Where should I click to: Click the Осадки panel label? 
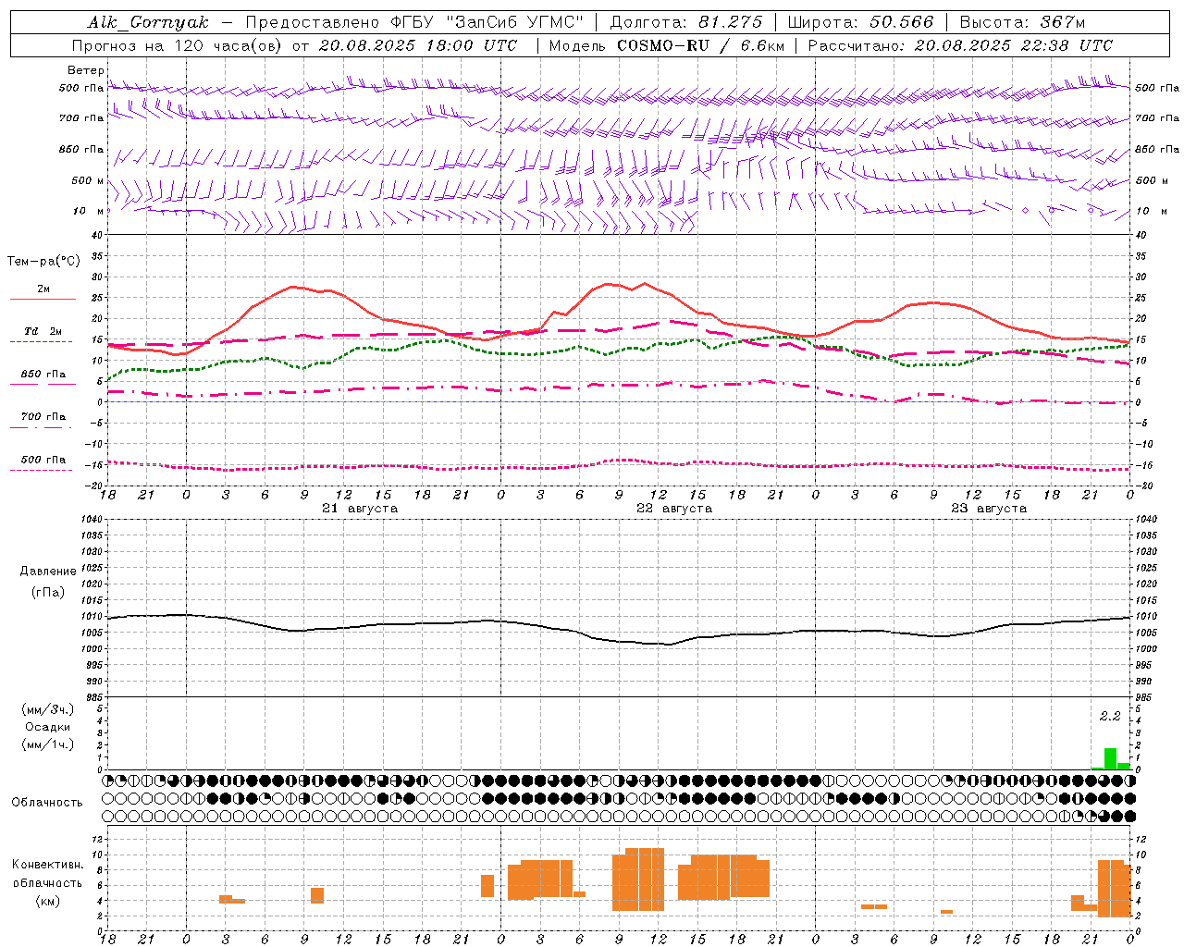pyautogui.click(x=48, y=727)
